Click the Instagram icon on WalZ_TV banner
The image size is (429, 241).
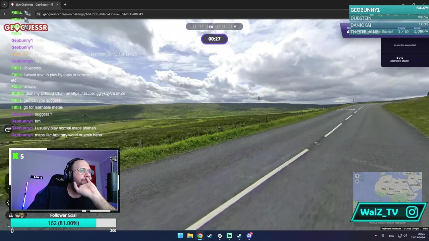(412, 212)
